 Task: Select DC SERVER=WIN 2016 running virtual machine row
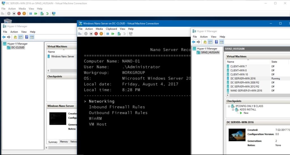click(x=258, y=79)
